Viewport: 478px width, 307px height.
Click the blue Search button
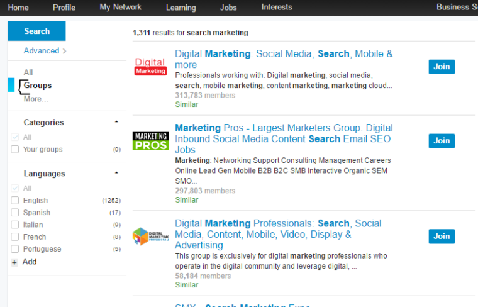[36, 31]
